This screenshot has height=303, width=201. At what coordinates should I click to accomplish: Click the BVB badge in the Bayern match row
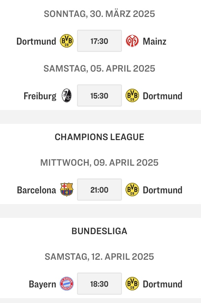pos(133,284)
